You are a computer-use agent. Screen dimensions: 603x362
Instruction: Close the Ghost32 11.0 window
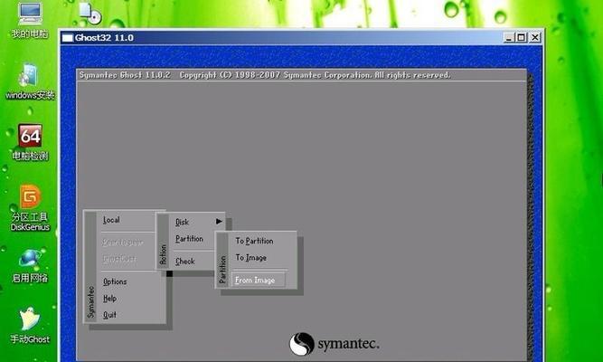point(534,37)
